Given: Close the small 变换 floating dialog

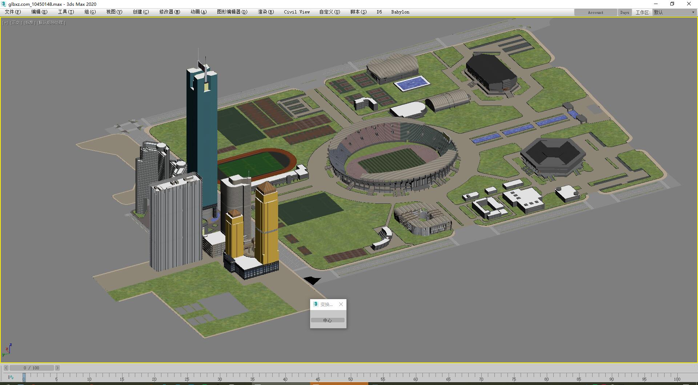Looking at the screenshot, I should (341, 304).
